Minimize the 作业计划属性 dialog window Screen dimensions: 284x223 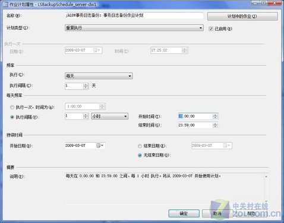[x=255, y=3]
